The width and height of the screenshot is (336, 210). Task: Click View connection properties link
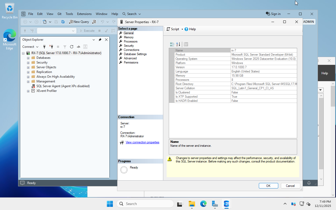coord(142,142)
